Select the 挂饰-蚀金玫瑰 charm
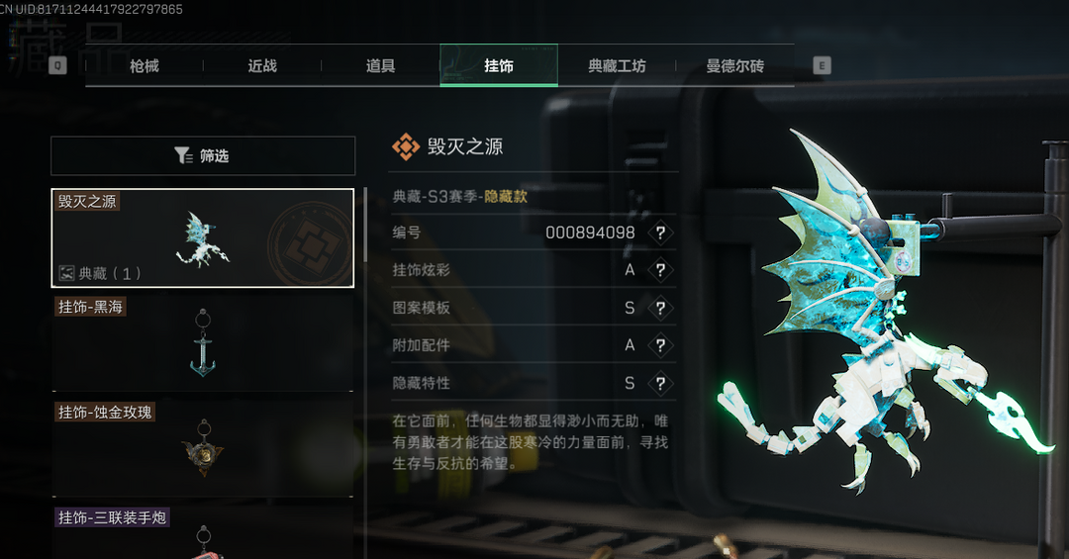Screen dimensions: 1069x559 203,448
